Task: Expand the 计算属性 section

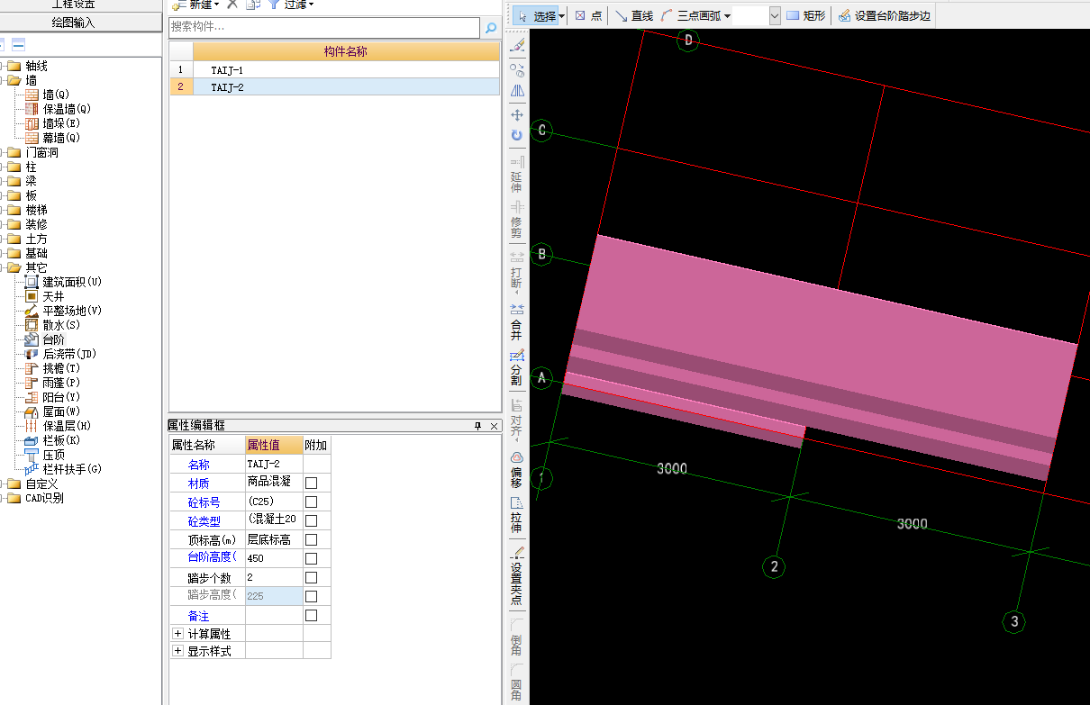Action: (177, 634)
